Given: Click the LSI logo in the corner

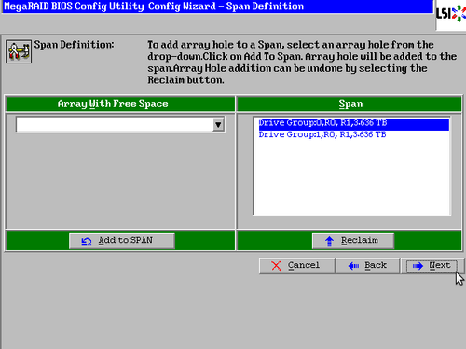Looking at the screenshot, I should click(x=451, y=14).
